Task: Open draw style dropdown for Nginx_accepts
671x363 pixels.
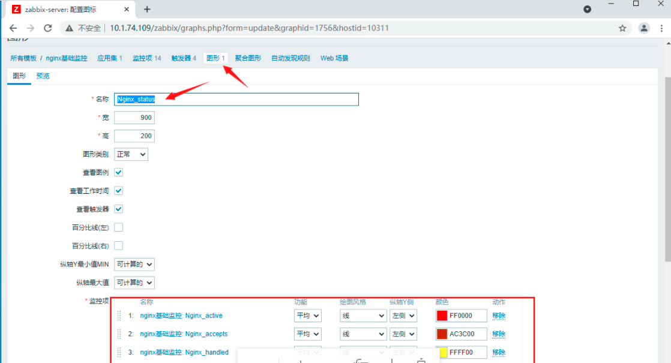Action: tap(363, 334)
